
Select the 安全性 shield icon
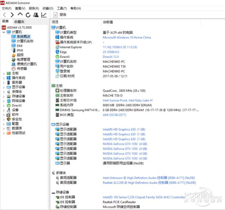9,119
